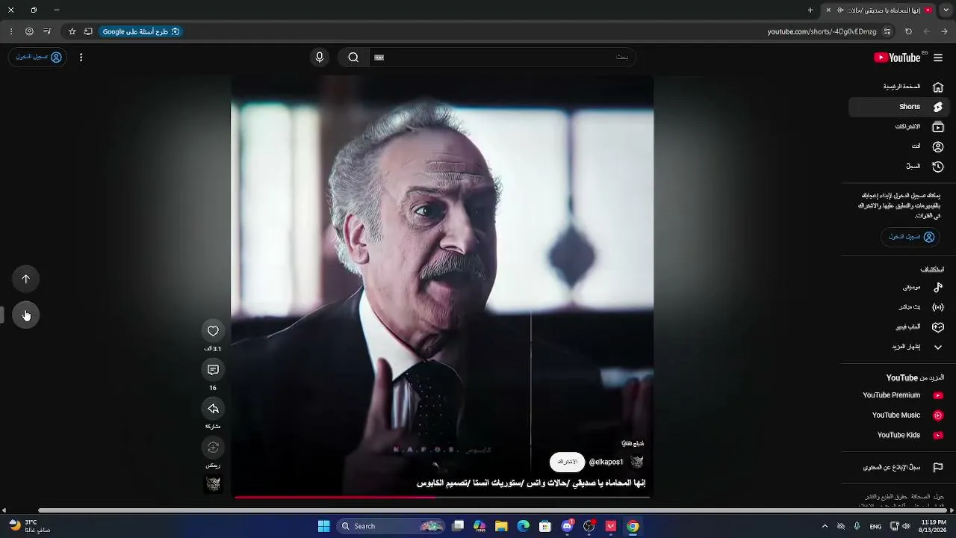
Task: Open the @elkapos1 channel handle
Action: [x=606, y=462]
